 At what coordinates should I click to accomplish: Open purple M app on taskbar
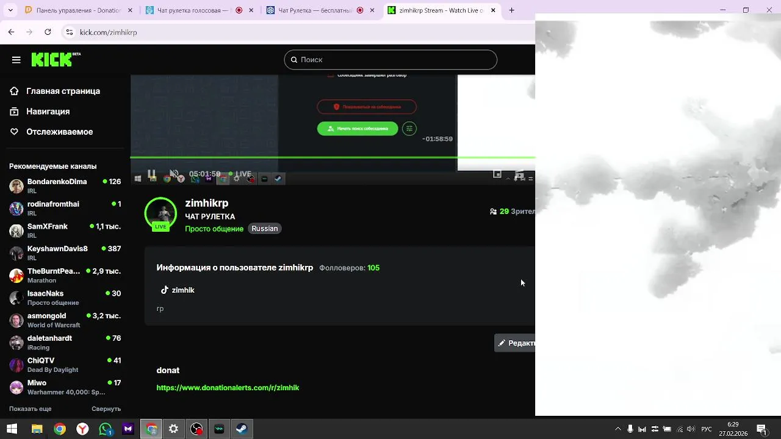pyautogui.click(x=128, y=429)
